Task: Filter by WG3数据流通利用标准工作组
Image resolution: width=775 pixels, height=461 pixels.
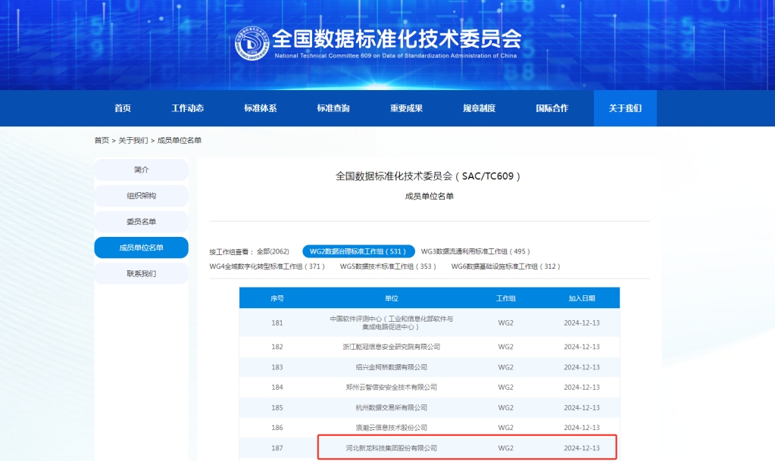Action: 475,251
